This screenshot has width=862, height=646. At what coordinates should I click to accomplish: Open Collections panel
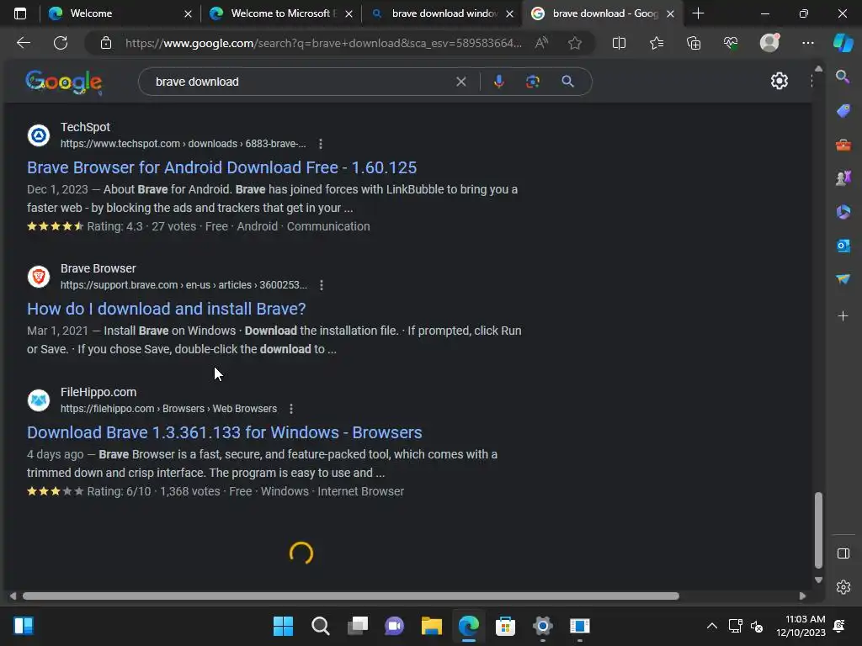(x=694, y=43)
